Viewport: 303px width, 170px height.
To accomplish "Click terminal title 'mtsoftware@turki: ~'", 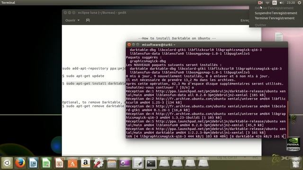I will [x=159, y=45].
